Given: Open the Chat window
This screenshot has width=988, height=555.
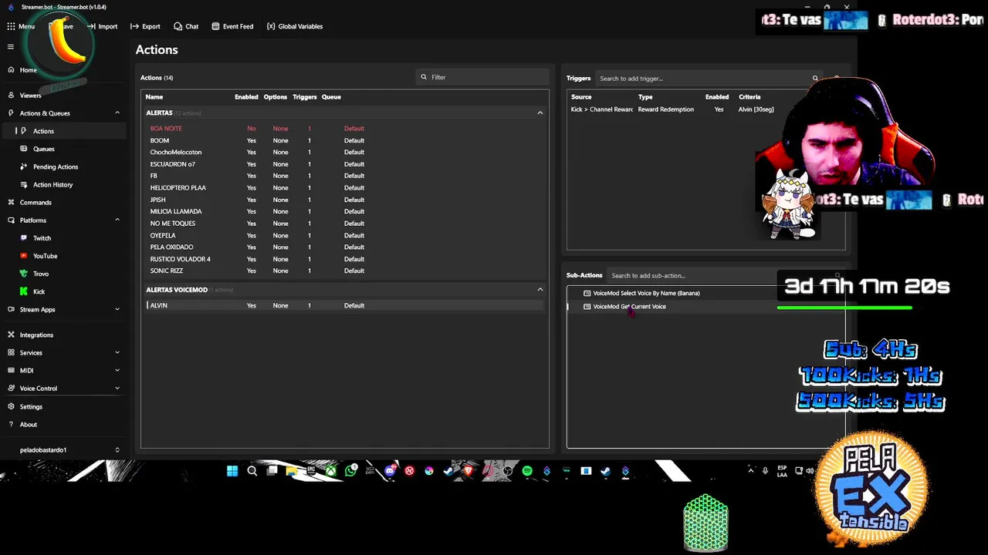Looking at the screenshot, I should [186, 26].
